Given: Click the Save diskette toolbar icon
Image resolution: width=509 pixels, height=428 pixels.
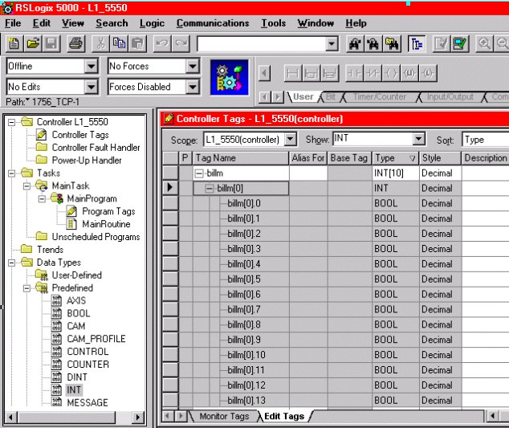Looking at the screenshot, I should tap(51, 43).
